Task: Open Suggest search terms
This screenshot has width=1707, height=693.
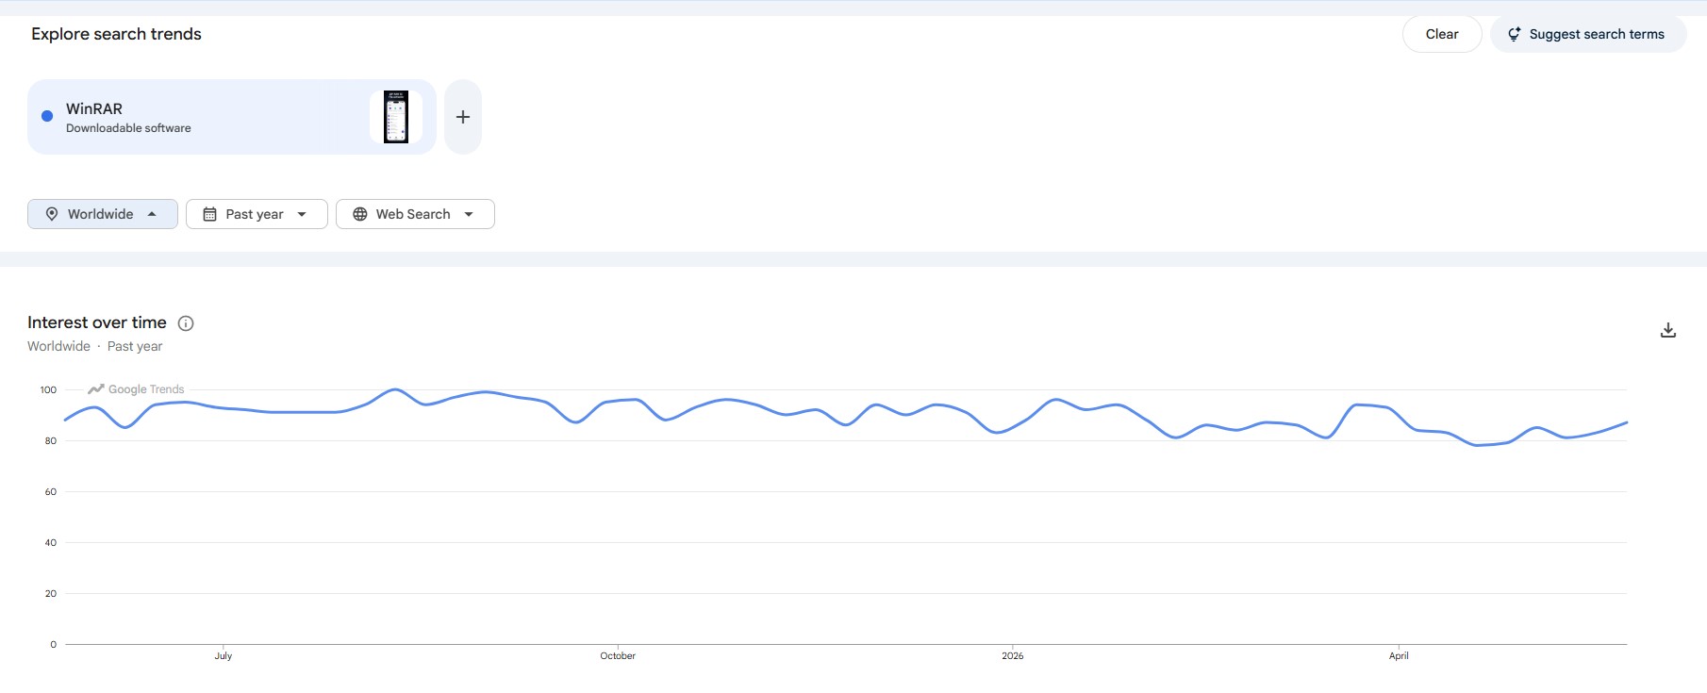Action: tap(1587, 34)
